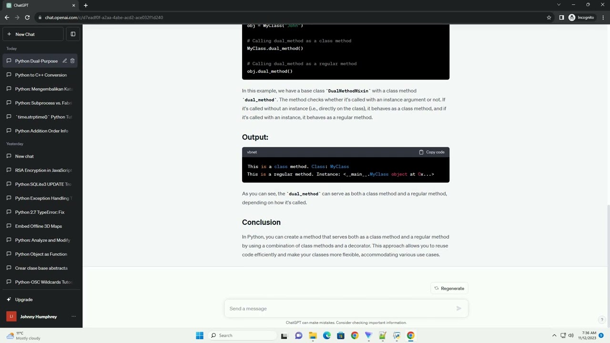Viewport: 610px width, 343px height.
Task: Open Python to C++ Conversion chat
Action: (x=41, y=75)
